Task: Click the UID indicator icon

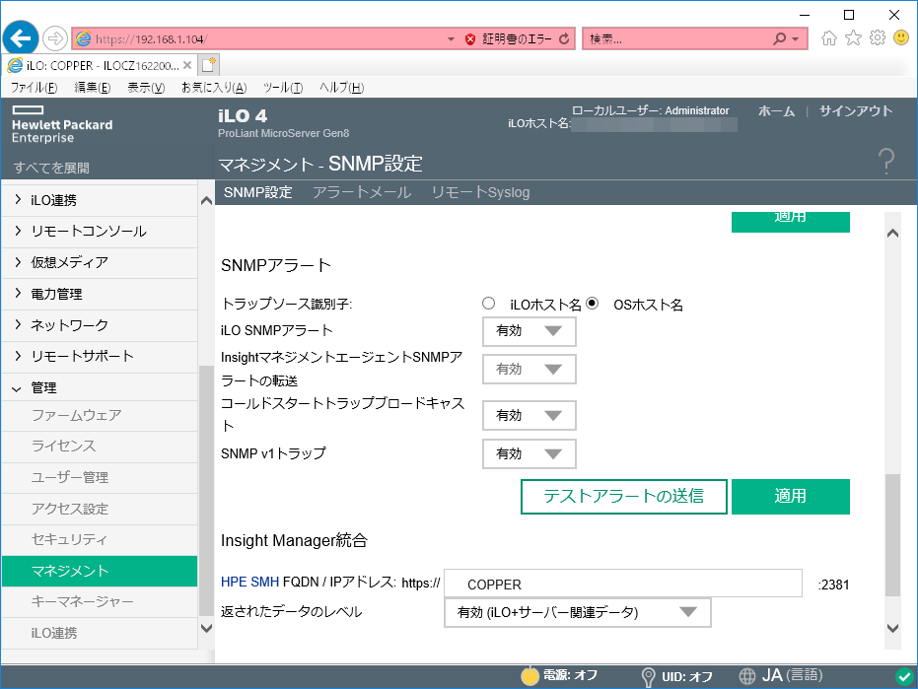Action: pos(648,677)
